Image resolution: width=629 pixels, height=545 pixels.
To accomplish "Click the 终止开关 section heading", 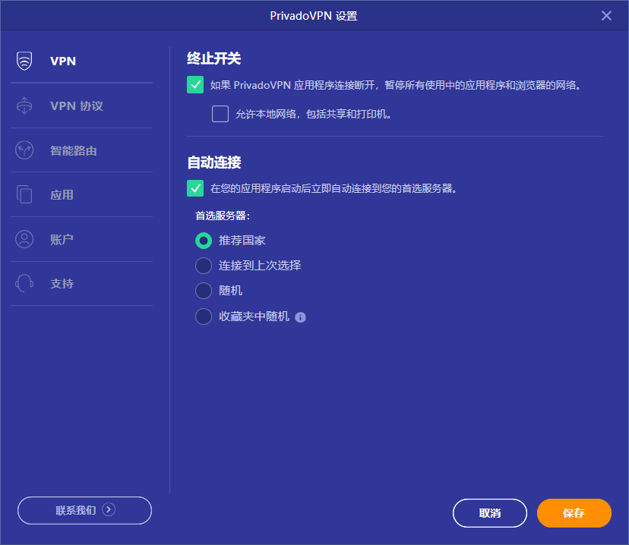I will tap(213, 58).
